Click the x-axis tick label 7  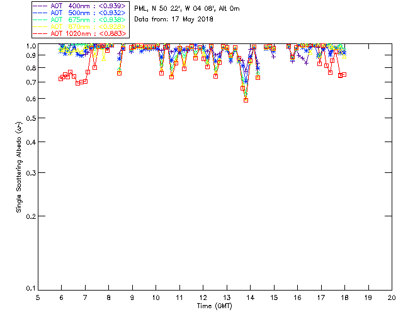point(85,297)
